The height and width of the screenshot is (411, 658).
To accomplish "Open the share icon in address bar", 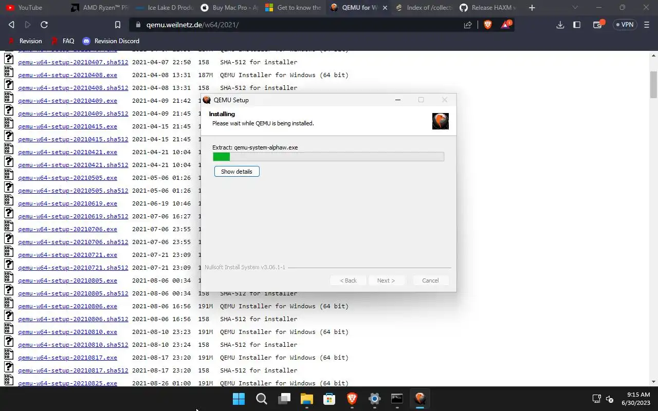I will [468, 25].
